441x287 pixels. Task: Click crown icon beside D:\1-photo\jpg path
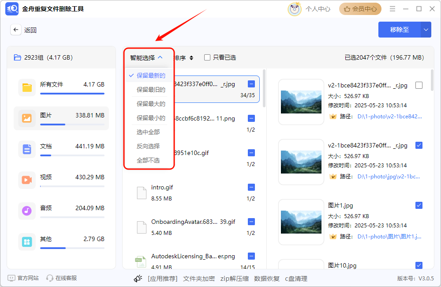[x=333, y=176]
